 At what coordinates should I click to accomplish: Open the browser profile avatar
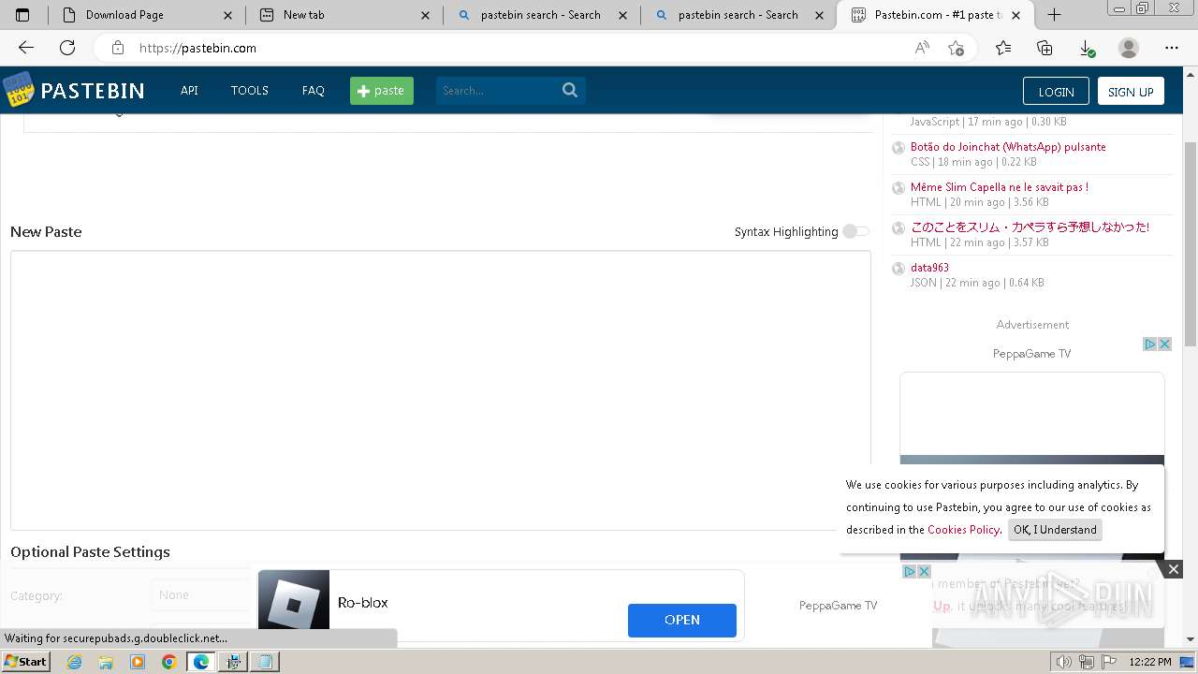click(1129, 48)
